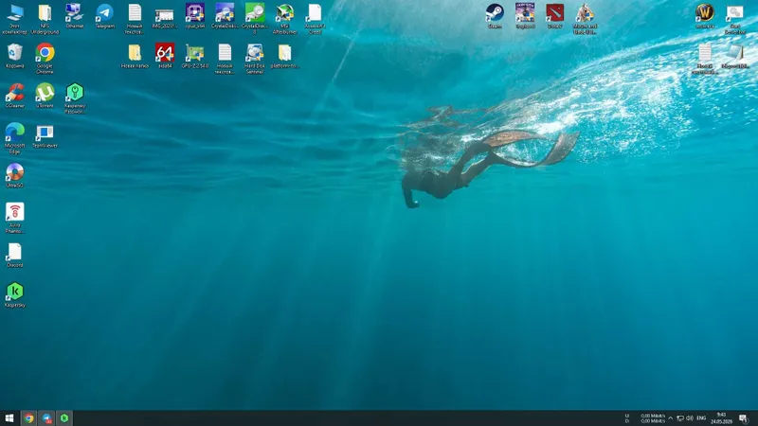758x426 pixels.
Task: Open the Windows Start menu
Action: click(x=9, y=418)
